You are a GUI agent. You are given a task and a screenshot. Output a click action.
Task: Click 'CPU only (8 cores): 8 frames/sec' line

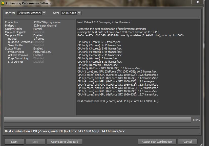(x=97, y=65)
